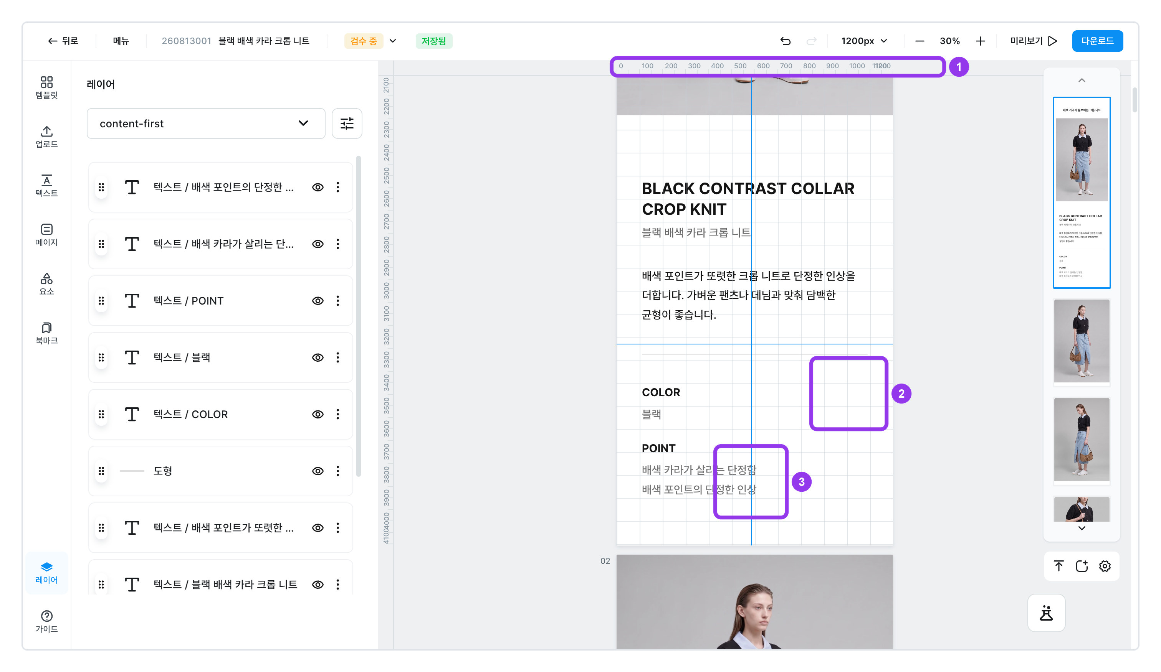This screenshot has height=672, width=1161.
Task: Hide the 텍스트 / COLOR layer
Action: pos(318,414)
